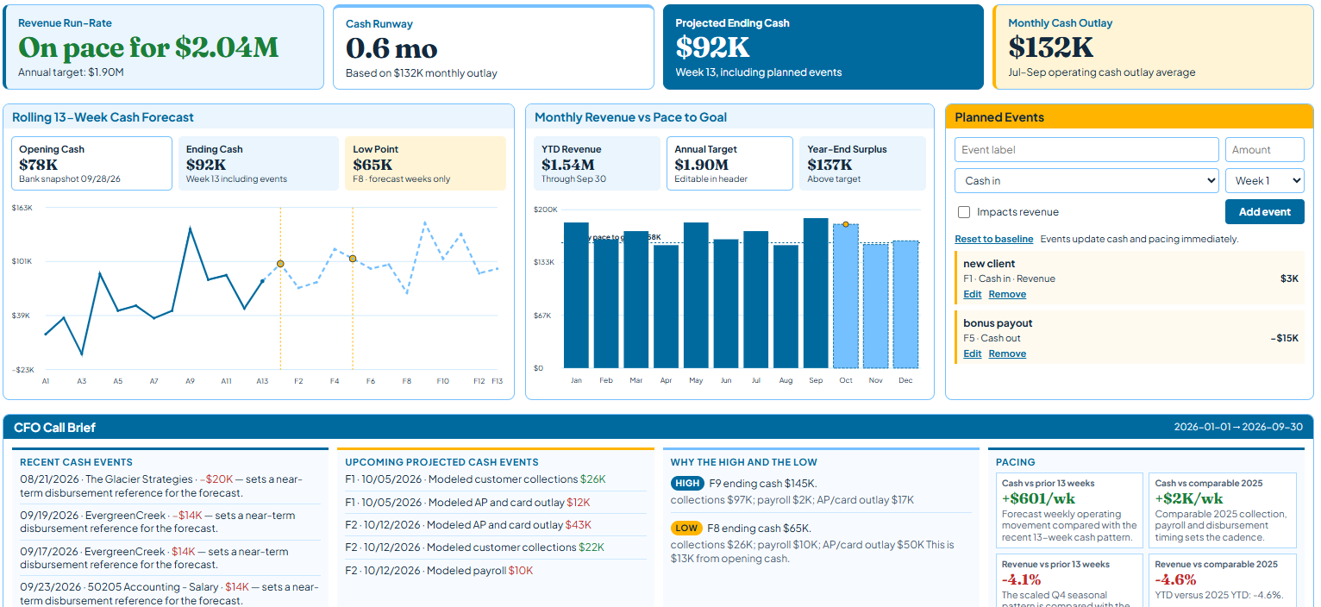1321x607 pixels.
Task: Click the LOW badge in call brief
Action: (687, 528)
